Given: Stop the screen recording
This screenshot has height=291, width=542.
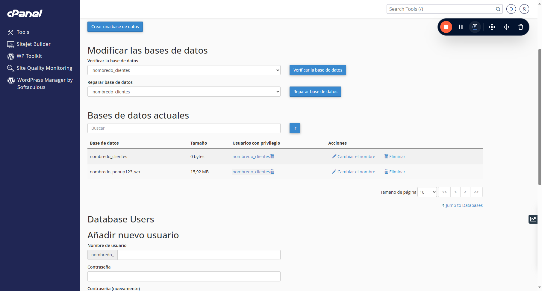Looking at the screenshot, I should tap(446, 27).
